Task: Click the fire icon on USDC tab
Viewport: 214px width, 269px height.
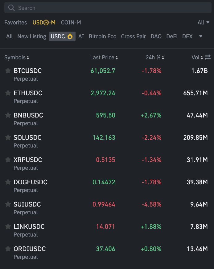Action: pyautogui.click(x=70, y=36)
